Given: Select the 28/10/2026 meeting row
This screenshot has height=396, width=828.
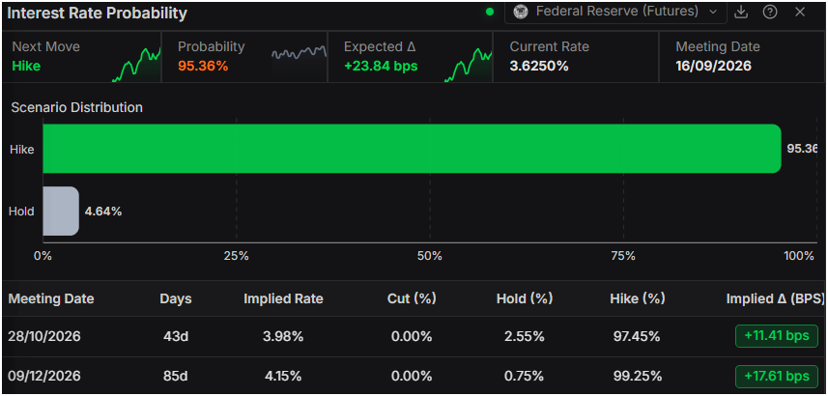Looking at the screenshot, I should (x=414, y=336).
